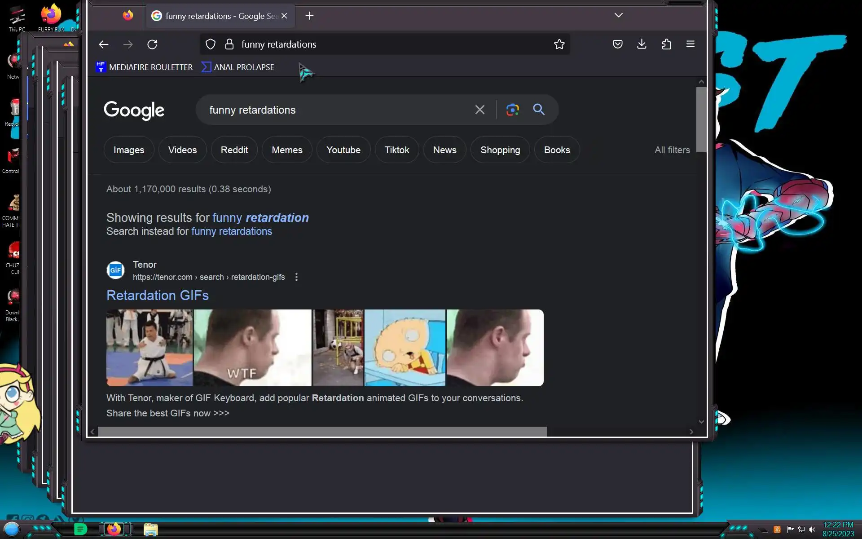Click the Stewie cartoon GIF thumbnail
Screen dimensions: 862x539
(405, 348)
